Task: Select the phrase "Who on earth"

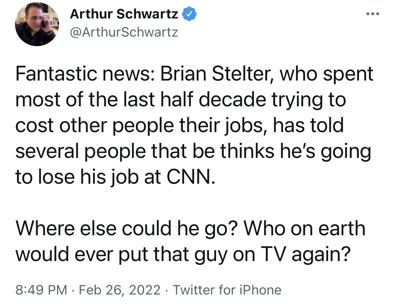Action: (304, 229)
